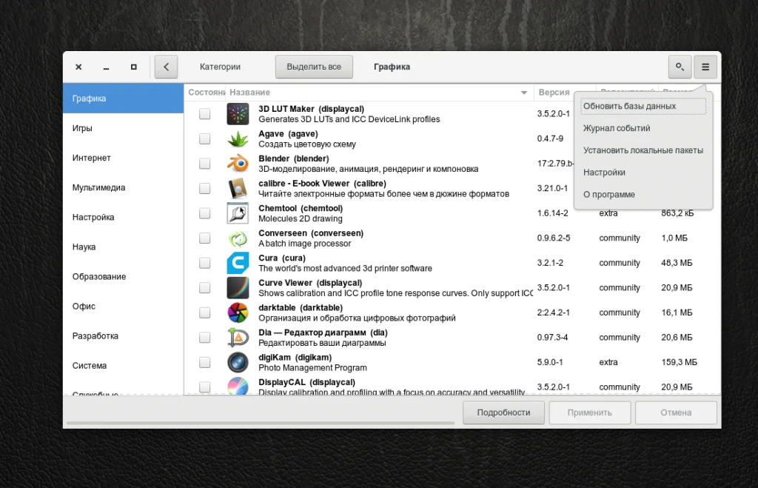Image resolution: width=758 pixels, height=488 pixels.
Task: Select the Система category
Action: [124, 366]
